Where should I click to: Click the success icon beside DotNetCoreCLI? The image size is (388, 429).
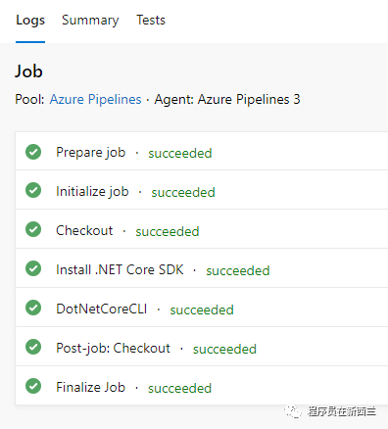(x=33, y=309)
